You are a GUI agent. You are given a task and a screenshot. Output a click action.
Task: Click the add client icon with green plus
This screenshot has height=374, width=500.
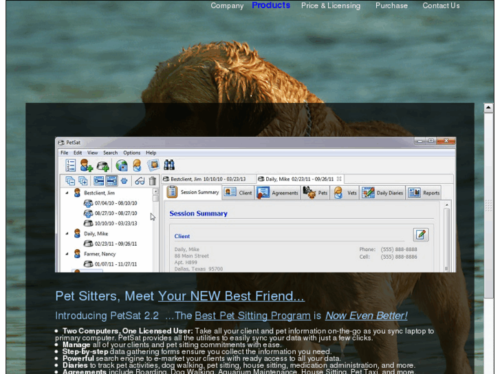[86, 165]
